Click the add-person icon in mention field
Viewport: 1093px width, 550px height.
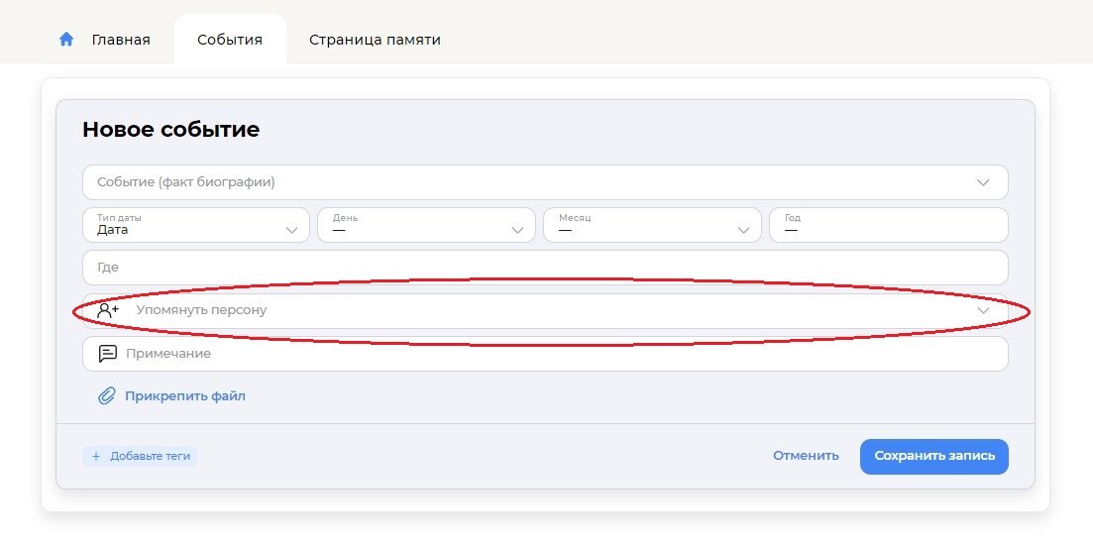coord(108,310)
